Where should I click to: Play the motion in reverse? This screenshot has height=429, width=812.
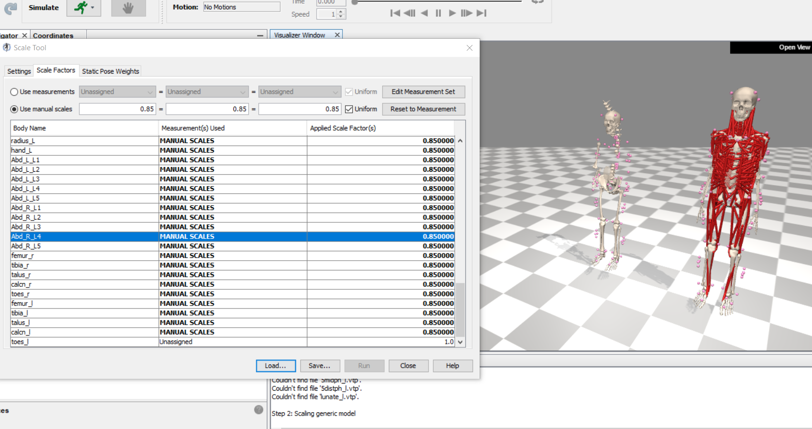[424, 13]
